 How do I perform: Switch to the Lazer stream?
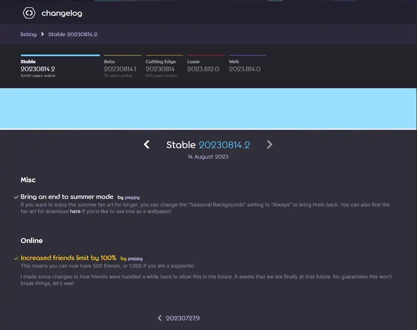pos(206,65)
